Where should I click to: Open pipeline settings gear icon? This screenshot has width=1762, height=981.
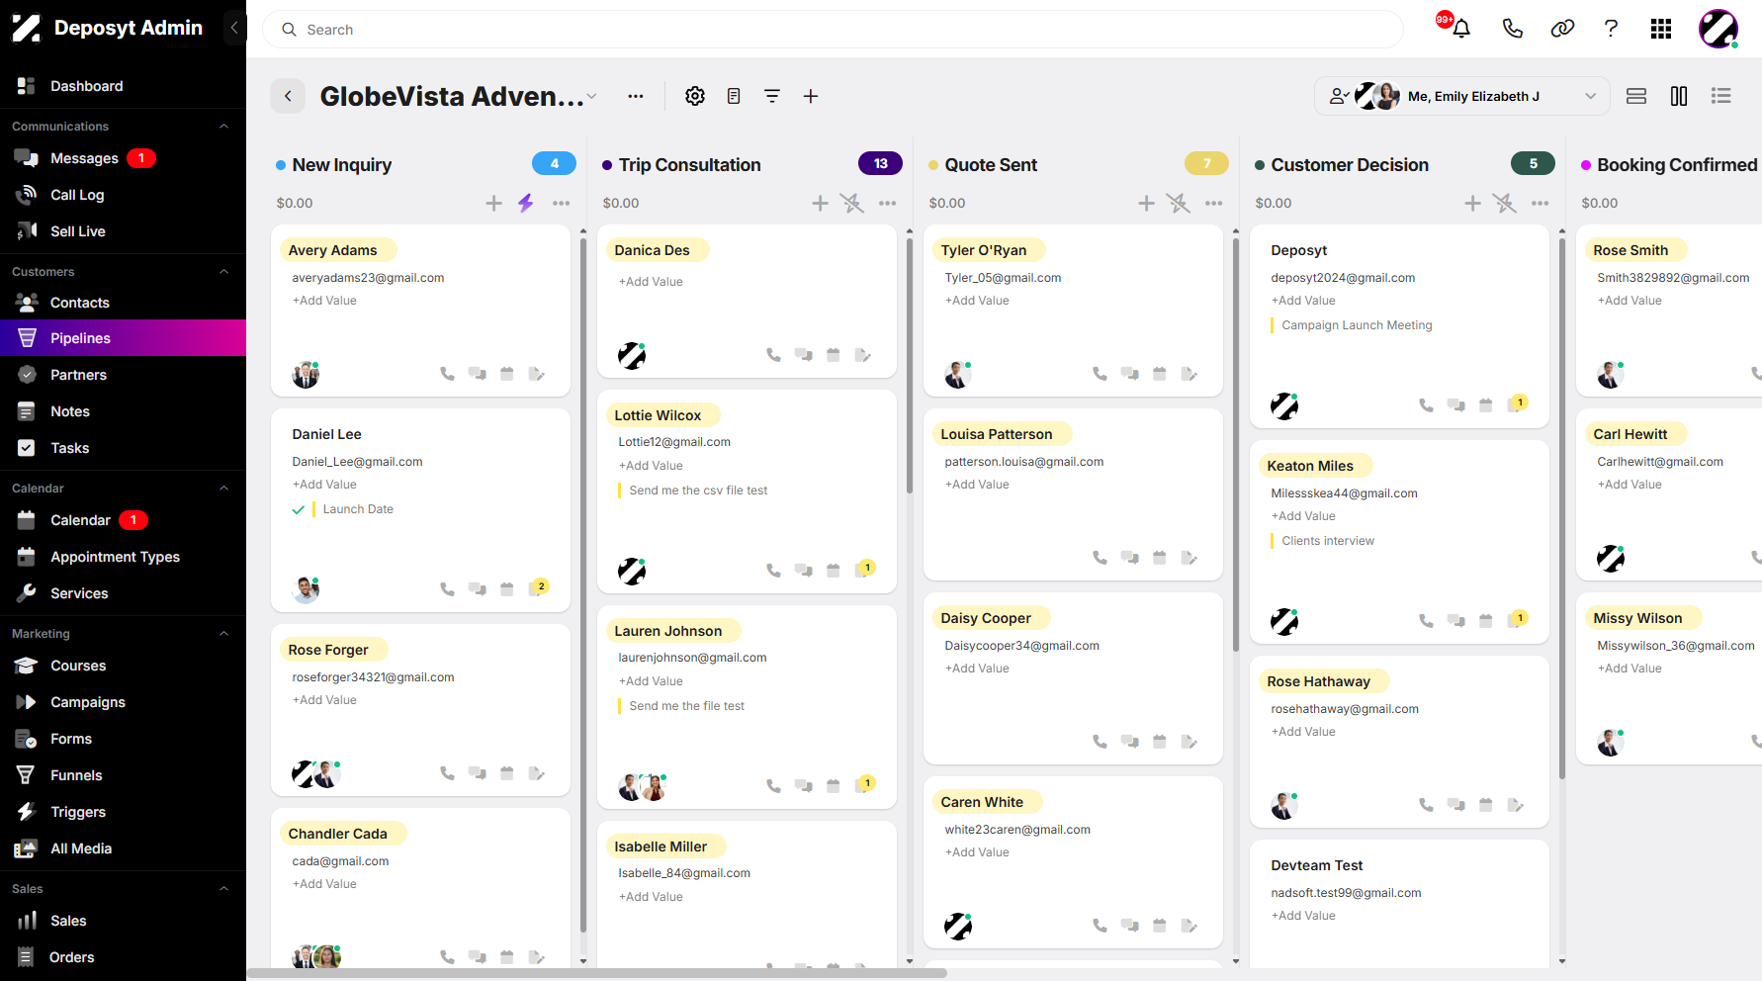[x=695, y=96]
